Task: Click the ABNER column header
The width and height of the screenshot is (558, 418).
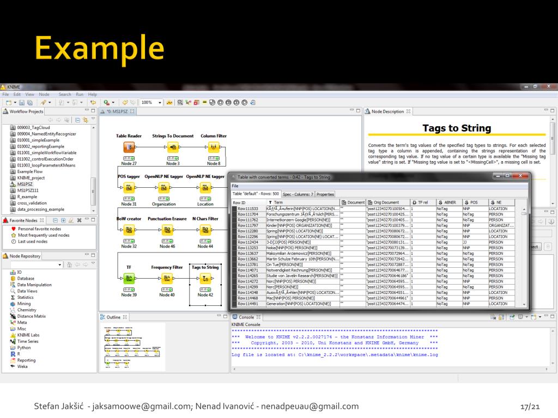Action: click(x=449, y=202)
